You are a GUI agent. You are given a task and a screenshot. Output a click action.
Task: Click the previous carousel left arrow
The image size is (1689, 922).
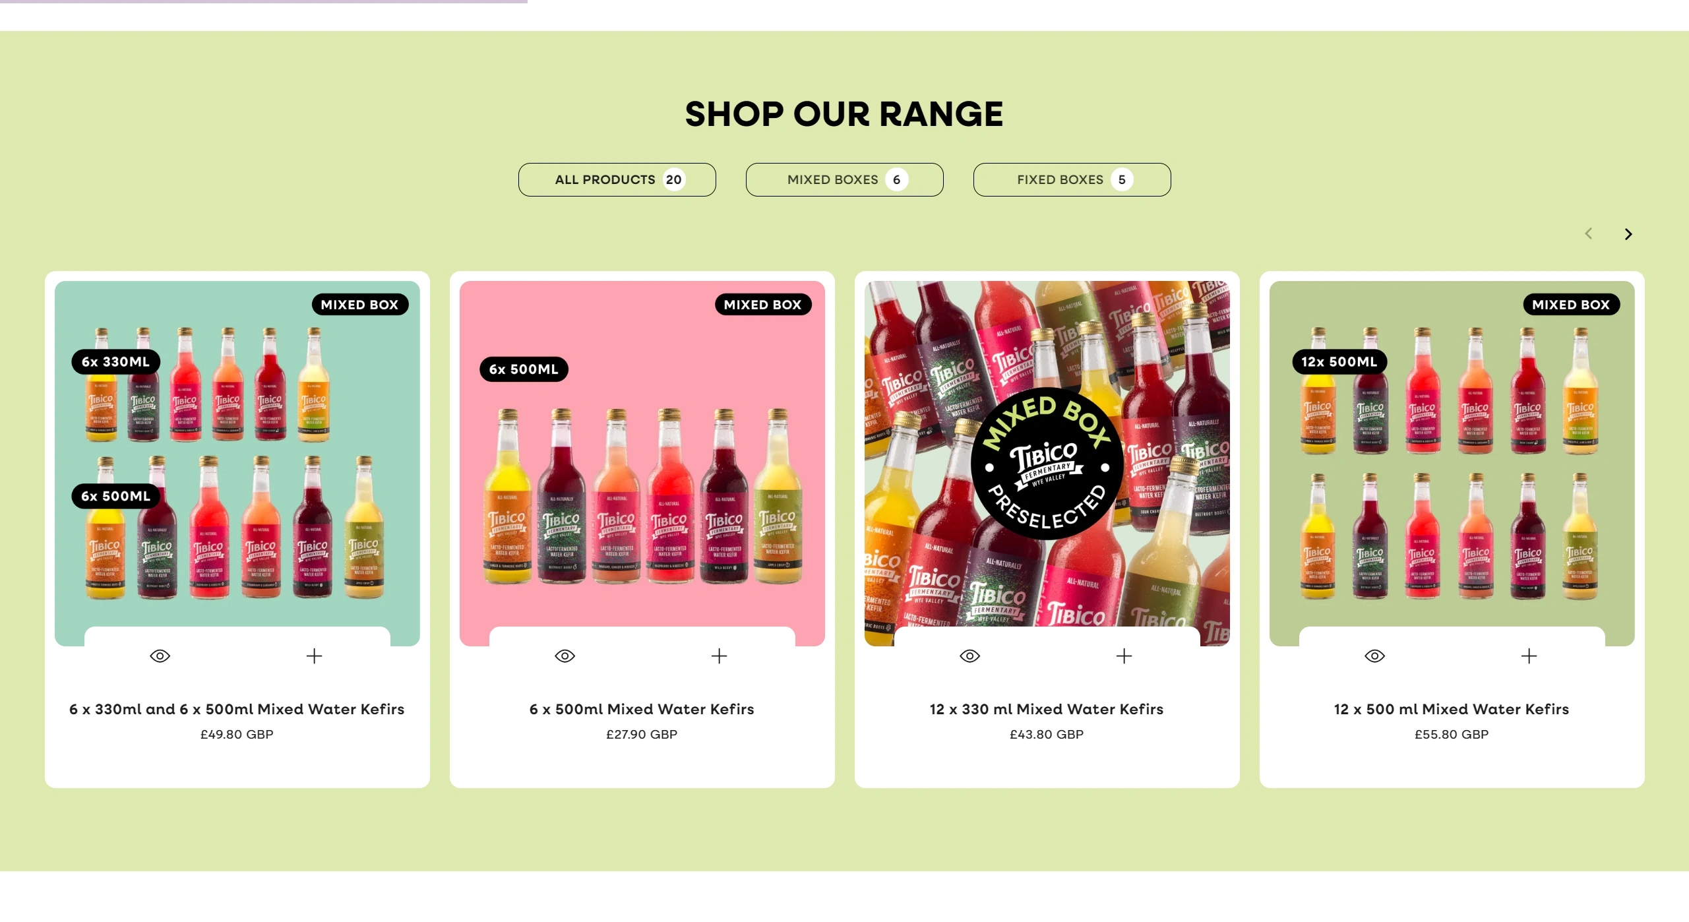coord(1589,233)
